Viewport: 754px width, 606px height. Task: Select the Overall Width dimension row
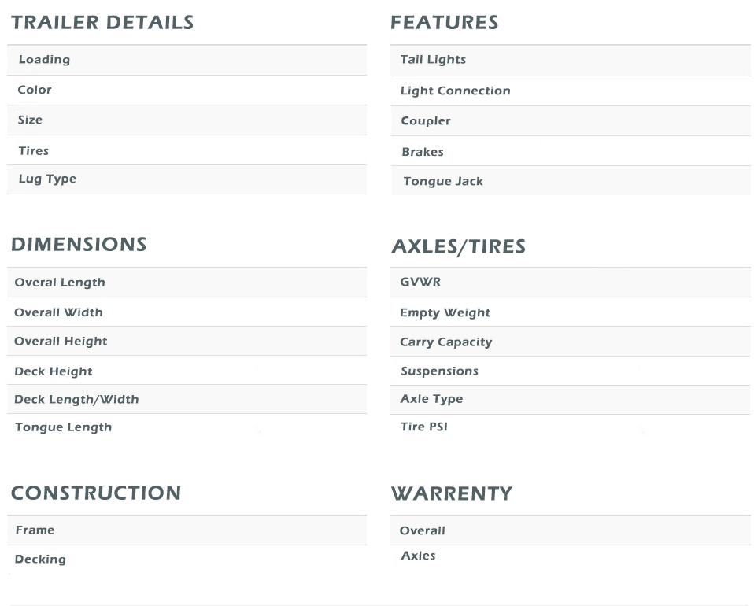point(58,312)
